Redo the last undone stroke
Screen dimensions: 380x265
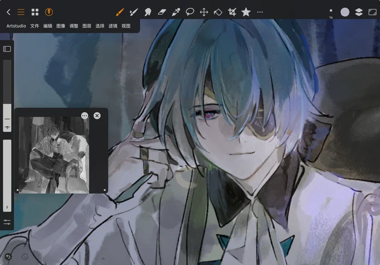25,257
